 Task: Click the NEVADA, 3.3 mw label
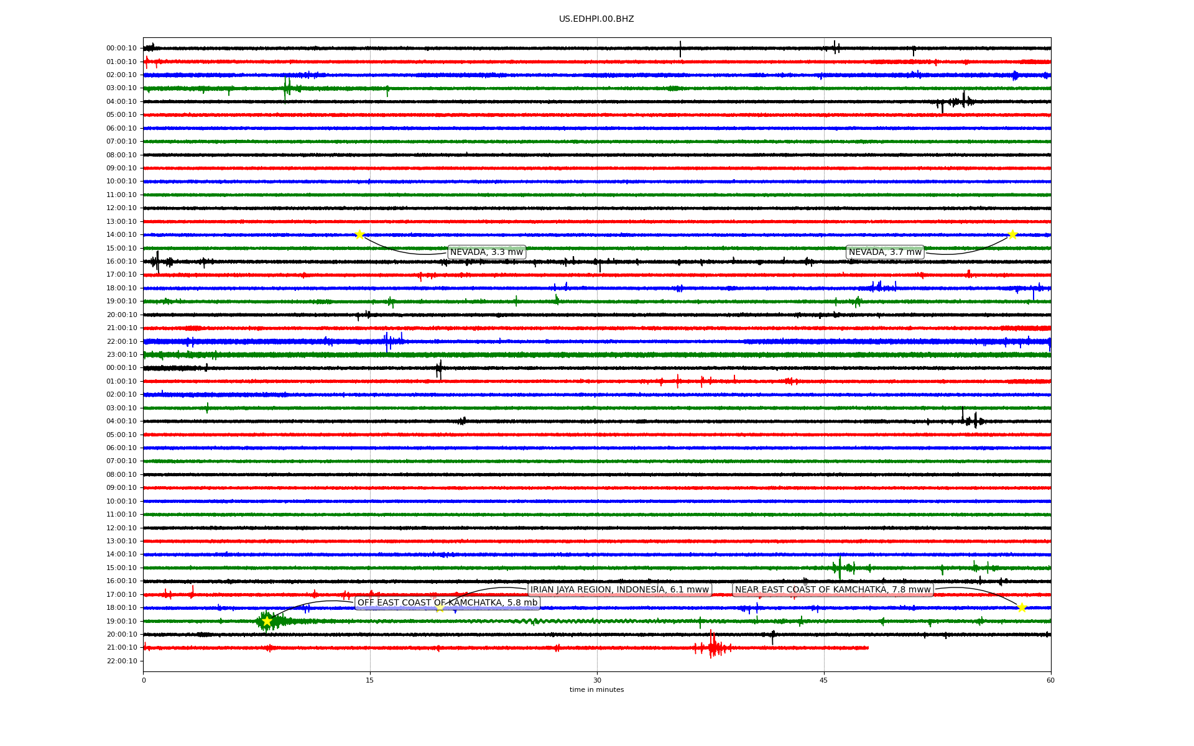point(486,252)
